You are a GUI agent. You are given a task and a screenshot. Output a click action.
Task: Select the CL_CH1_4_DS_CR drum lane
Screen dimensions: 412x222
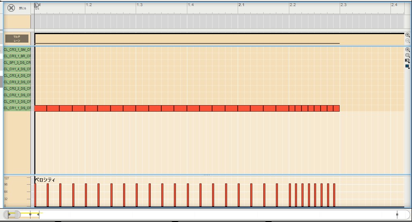(17, 69)
